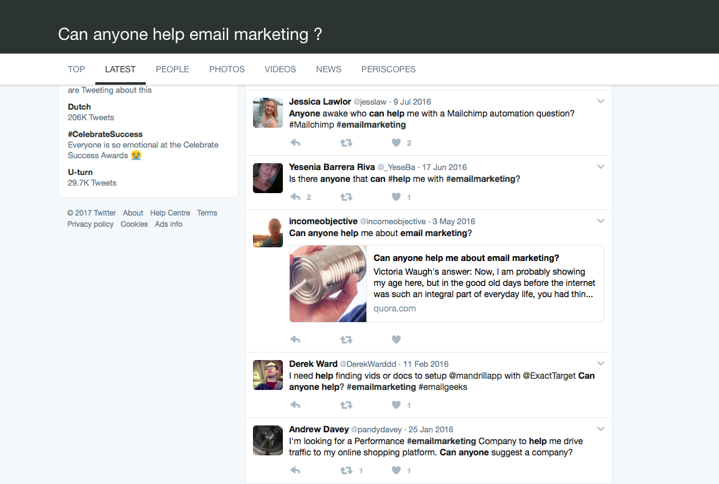The image size is (719, 484).
Task: Retweet Jessica Lawlor's Mailchimp tweet
Action: [x=346, y=143]
